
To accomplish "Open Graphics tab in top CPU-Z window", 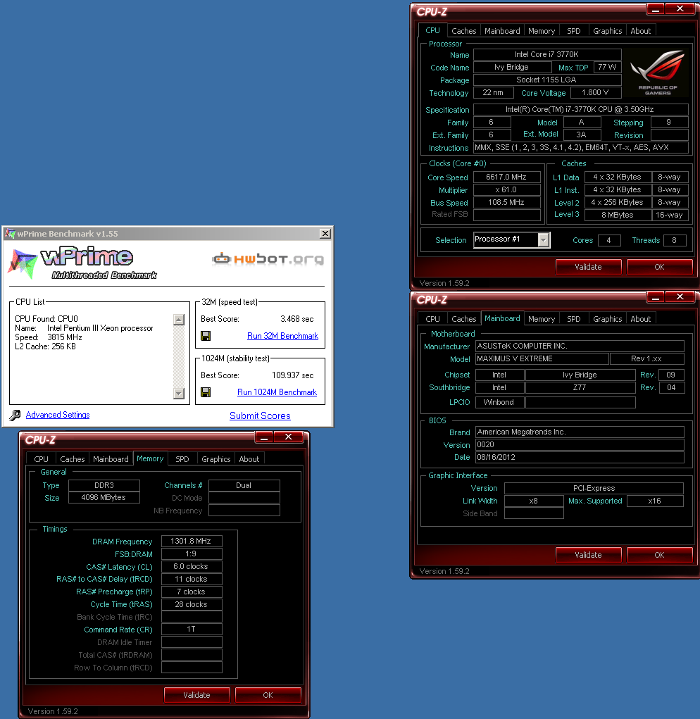I will [x=608, y=31].
